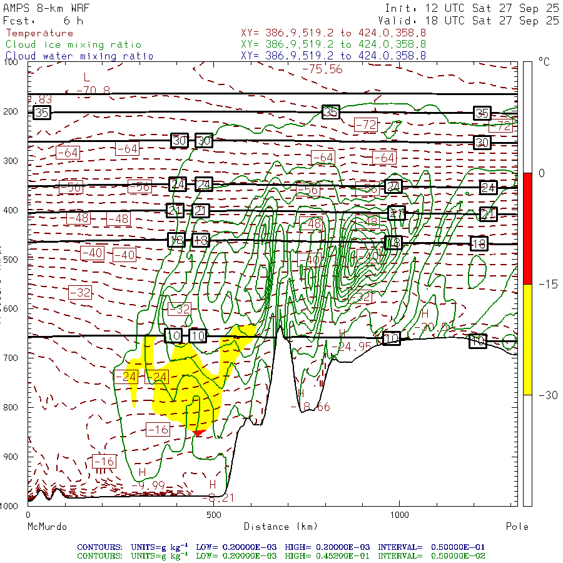The image size is (563, 563).
Task: Click the colorbar value "-15"
Action: click(x=548, y=285)
